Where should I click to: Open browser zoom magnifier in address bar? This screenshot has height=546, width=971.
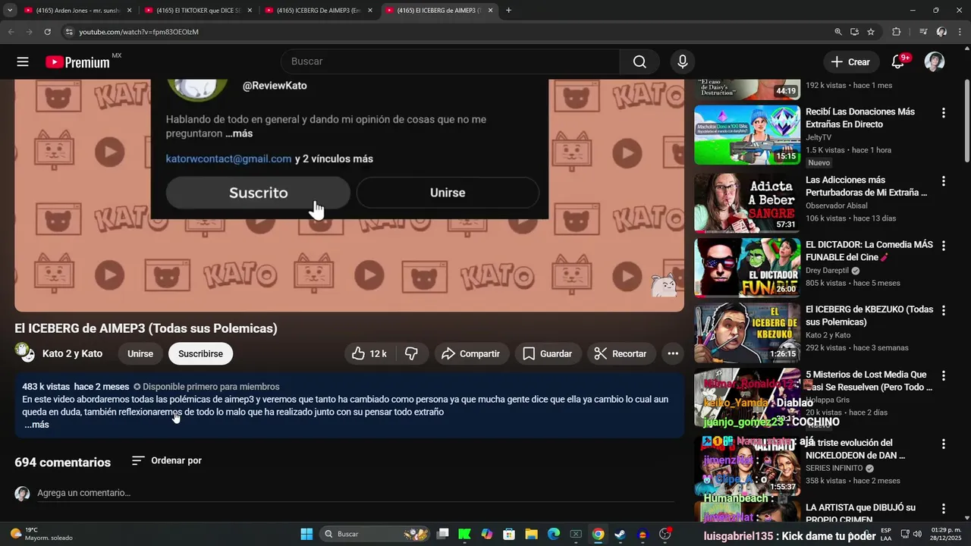click(838, 32)
